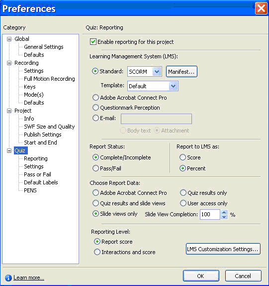Select Full Motion Recording in the tree
Image resolution: width=269 pixels, height=286 pixels.
click(49, 79)
